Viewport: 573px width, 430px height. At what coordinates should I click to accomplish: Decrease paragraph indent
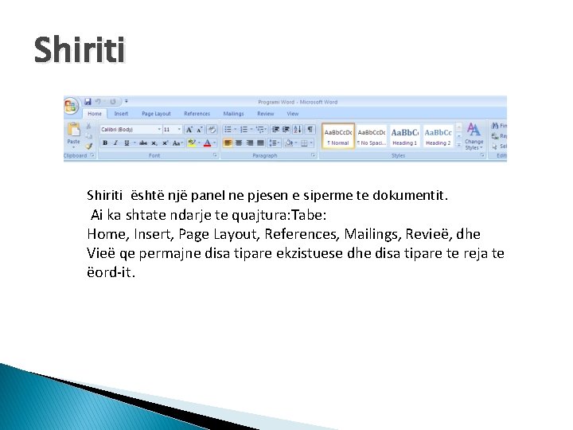click(x=275, y=130)
